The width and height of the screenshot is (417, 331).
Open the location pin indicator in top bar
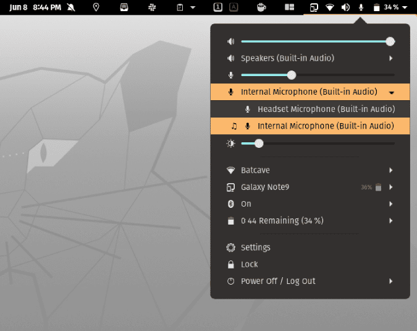[x=96, y=7]
